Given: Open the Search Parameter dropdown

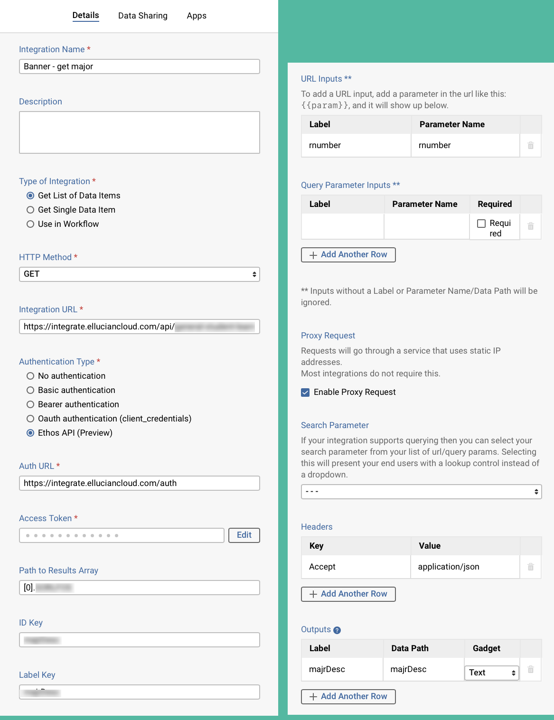Looking at the screenshot, I should (421, 491).
